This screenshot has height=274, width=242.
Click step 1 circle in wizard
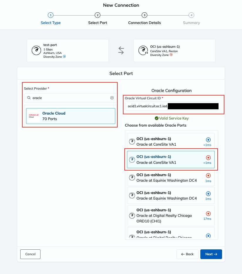click(x=50, y=15)
